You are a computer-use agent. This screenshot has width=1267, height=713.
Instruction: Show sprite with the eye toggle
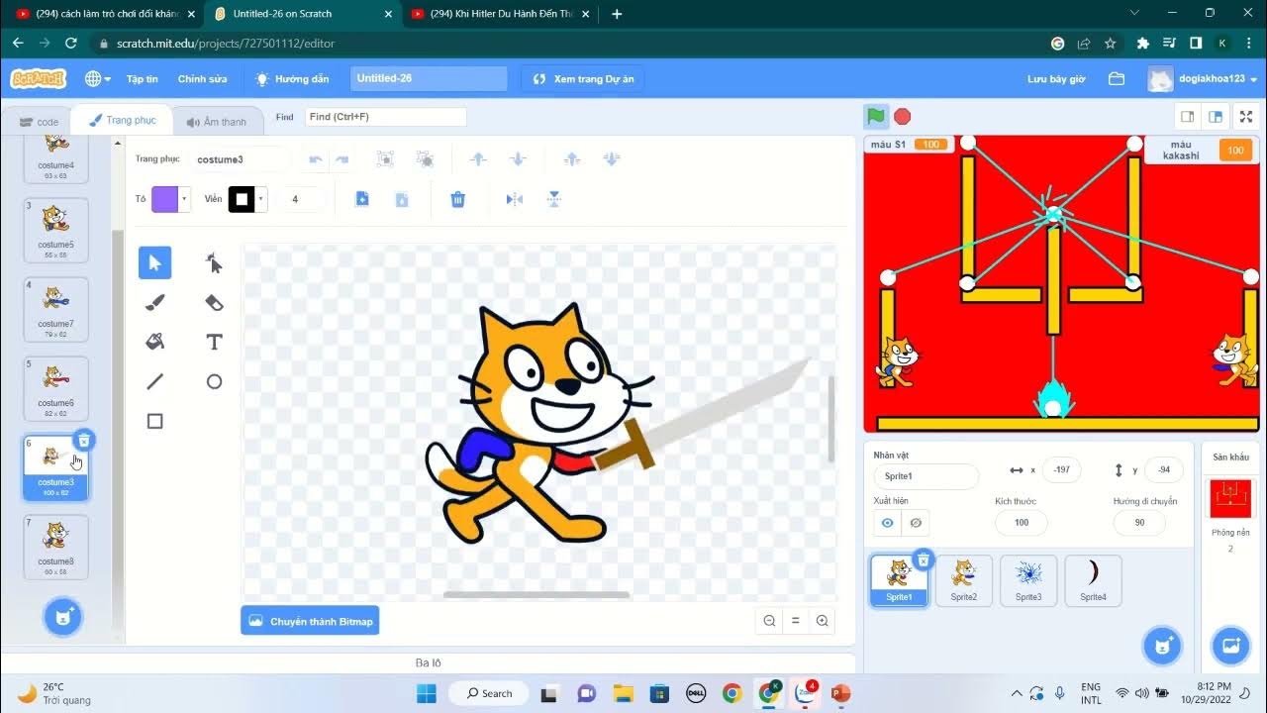pyautogui.click(x=888, y=523)
